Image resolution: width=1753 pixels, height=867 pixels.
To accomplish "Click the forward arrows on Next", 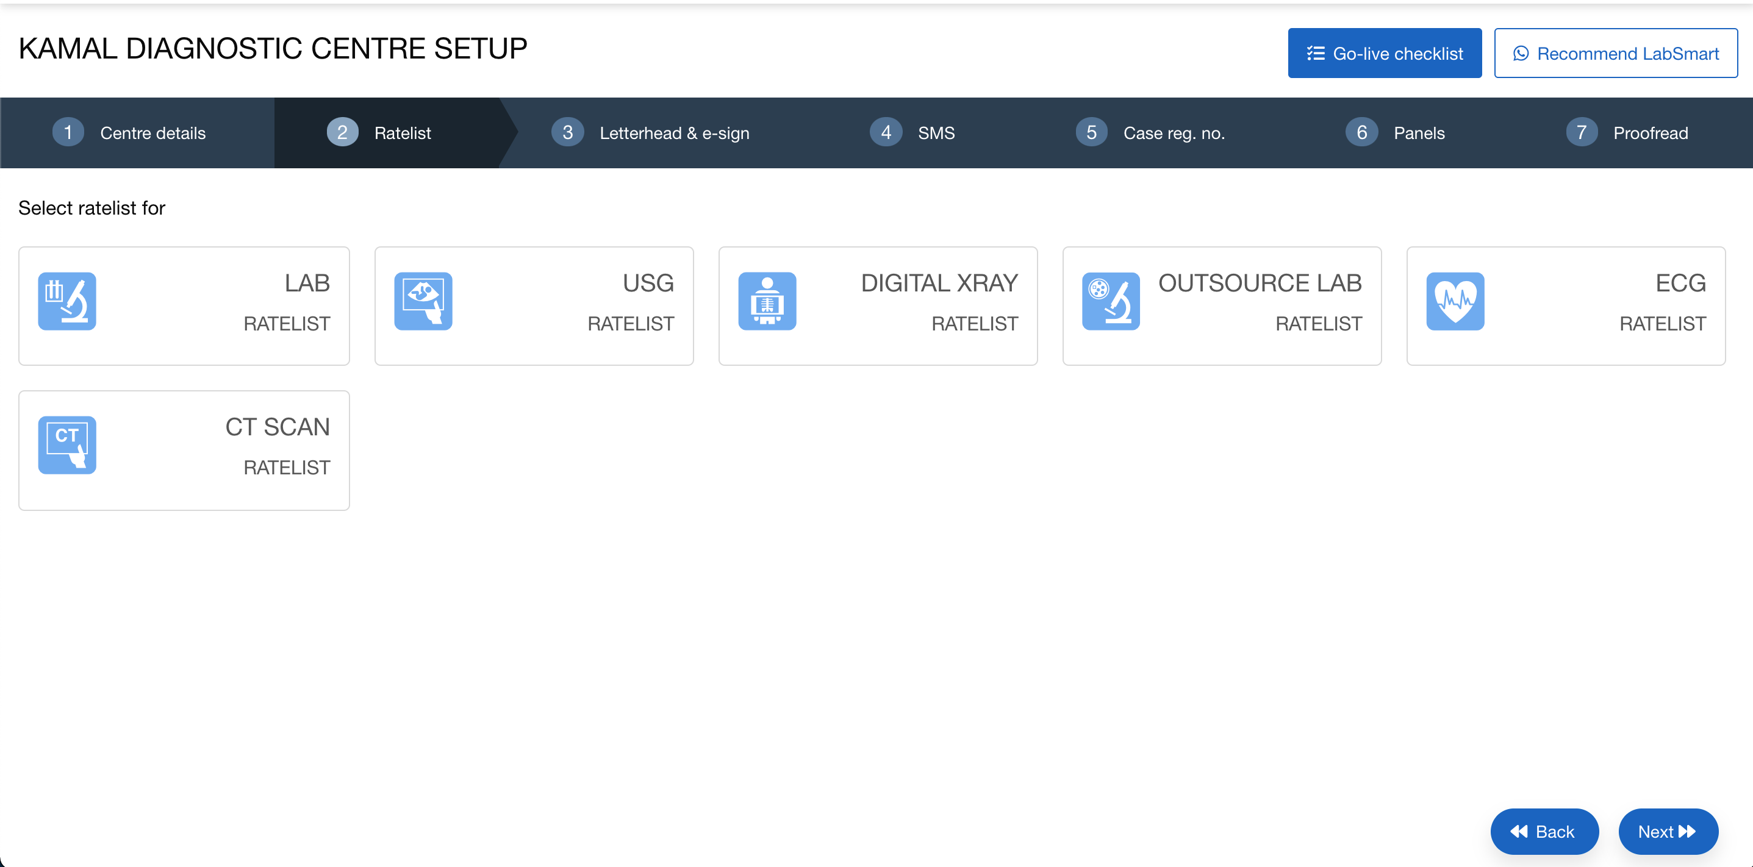I will click(1687, 832).
